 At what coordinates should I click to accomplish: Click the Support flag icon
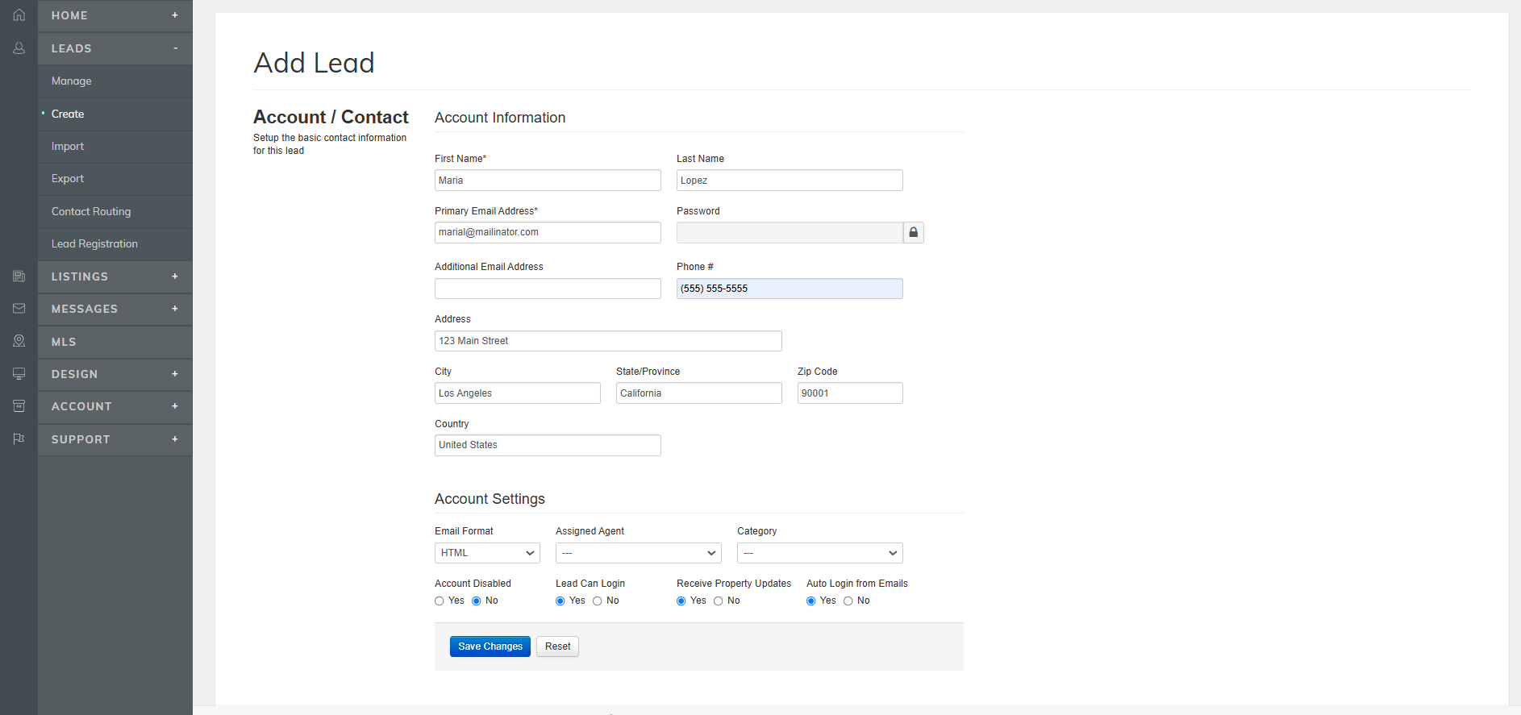pyautogui.click(x=19, y=439)
